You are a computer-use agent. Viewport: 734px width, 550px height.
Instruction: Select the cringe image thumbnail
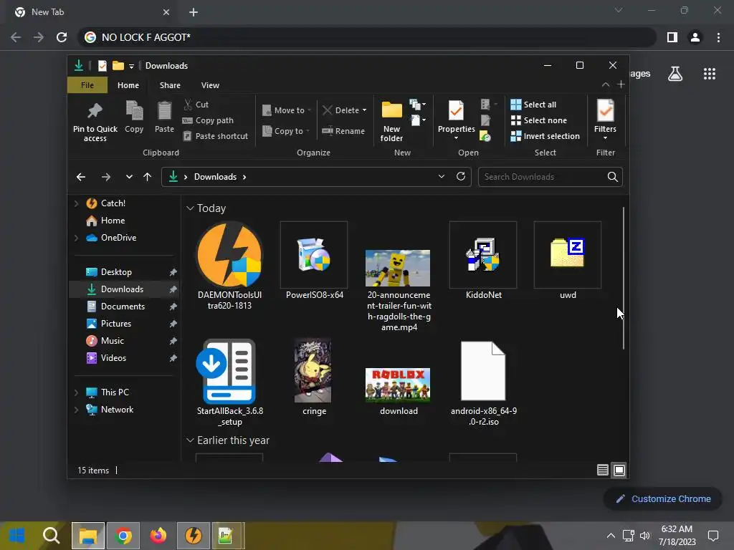click(313, 370)
